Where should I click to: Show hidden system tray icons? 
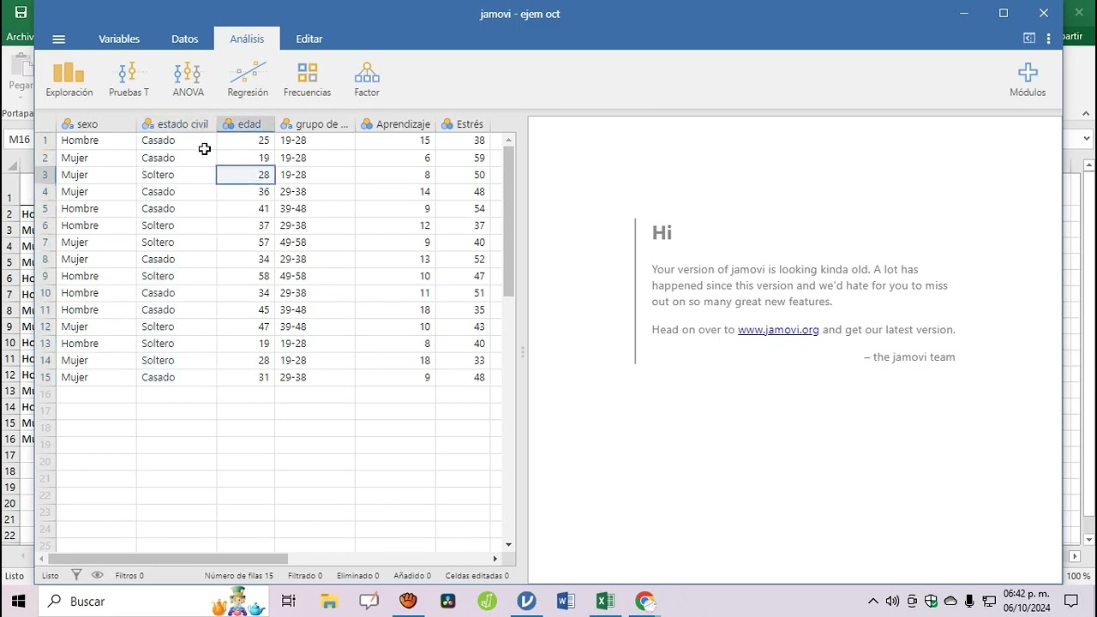point(873,602)
